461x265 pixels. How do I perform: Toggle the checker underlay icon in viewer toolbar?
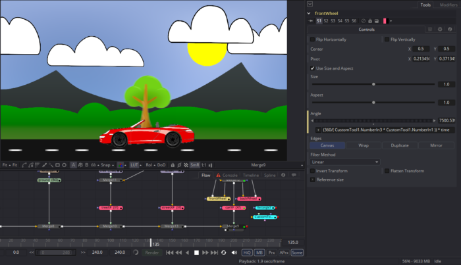[186, 165]
